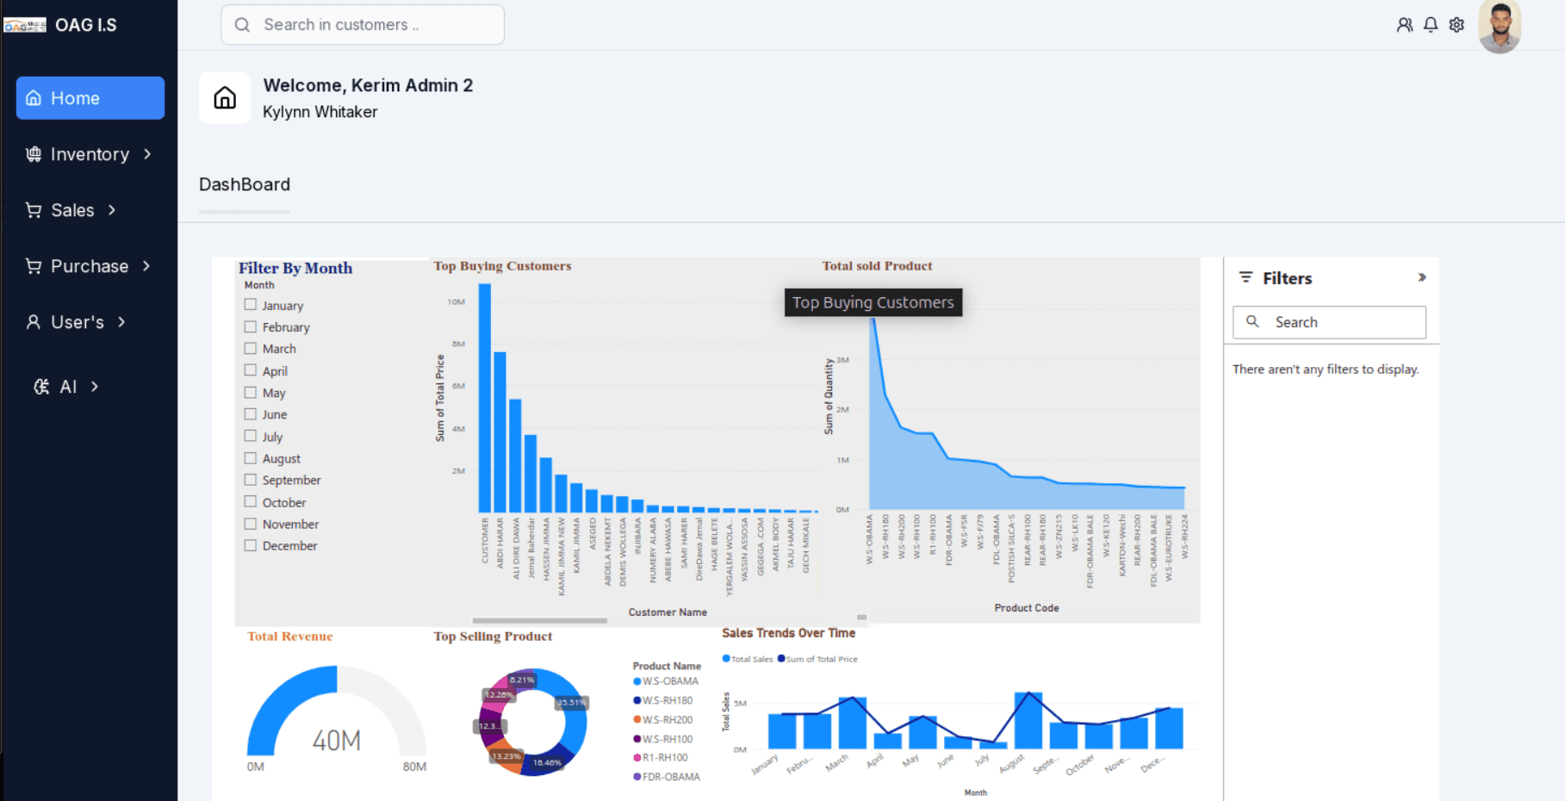
Task: Click the Sales Trends Over Time title
Action: 789,633
